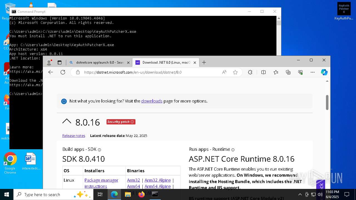The width and height of the screenshot is (356, 200).
Task: Reload the dotnet download page
Action: click(x=63, y=72)
